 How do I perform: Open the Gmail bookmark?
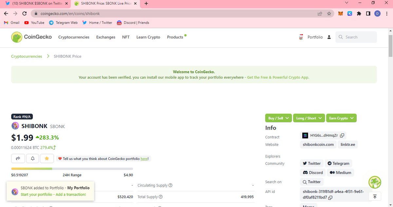(x=11, y=23)
